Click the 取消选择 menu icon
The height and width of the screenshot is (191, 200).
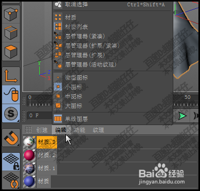pos(58,5)
